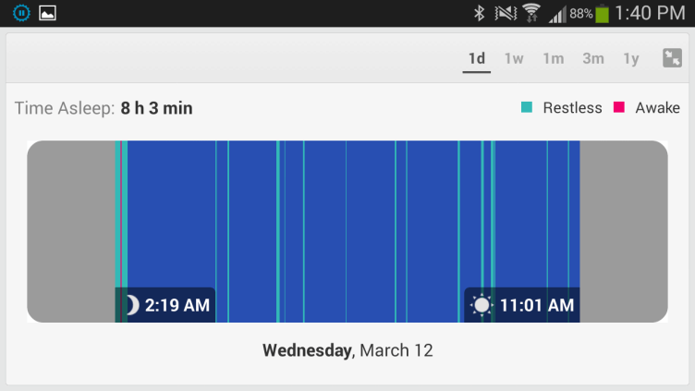Tap the Wednesday, March 12 date

(347, 350)
